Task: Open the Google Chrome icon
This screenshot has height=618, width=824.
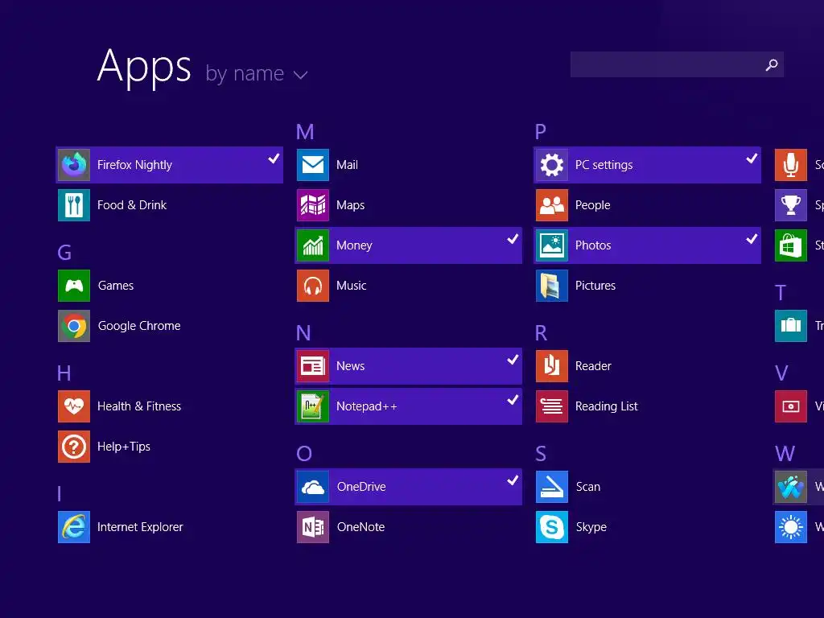Action: coord(73,326)
